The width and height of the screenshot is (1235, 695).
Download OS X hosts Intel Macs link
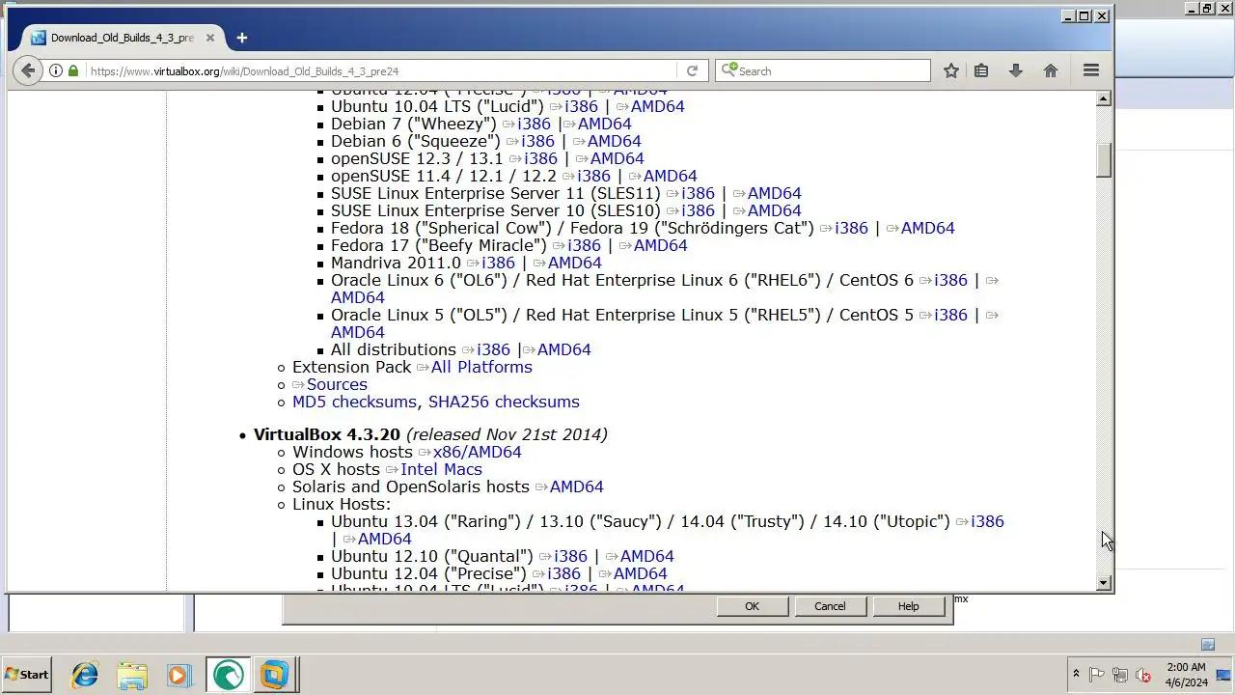coord(441,469)
